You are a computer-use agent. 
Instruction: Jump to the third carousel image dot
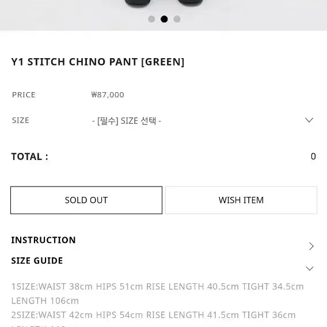(x=177, y=19)
